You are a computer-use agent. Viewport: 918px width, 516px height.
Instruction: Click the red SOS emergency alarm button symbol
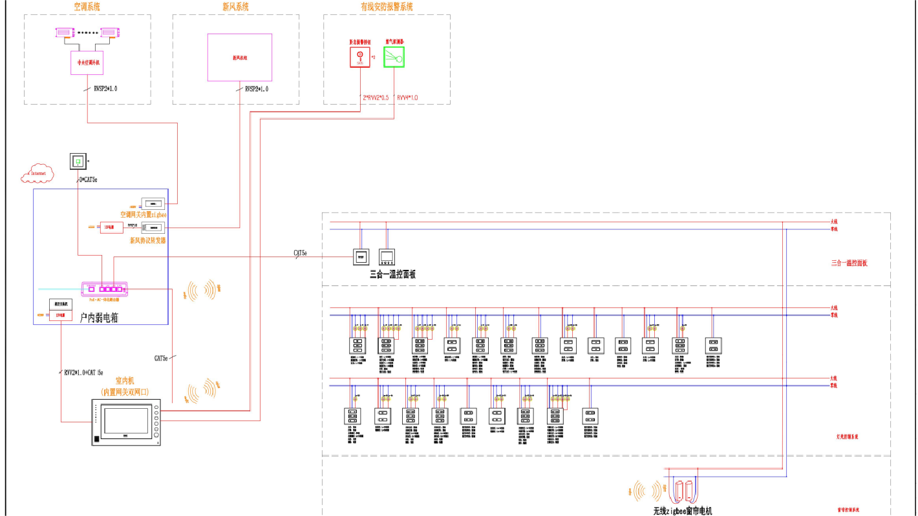tap(360, 57)
